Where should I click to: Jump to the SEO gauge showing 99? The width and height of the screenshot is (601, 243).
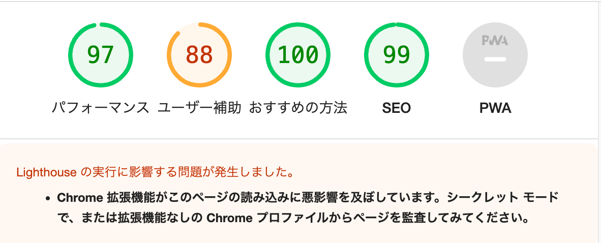[x=396, y=55]
